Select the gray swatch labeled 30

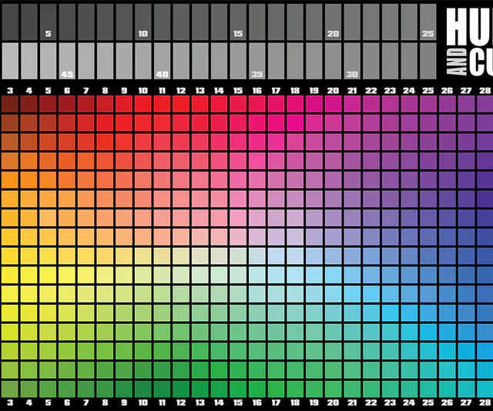352,61
